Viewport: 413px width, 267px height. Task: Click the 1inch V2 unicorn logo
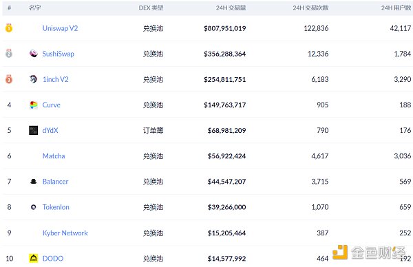pos(34,79)
